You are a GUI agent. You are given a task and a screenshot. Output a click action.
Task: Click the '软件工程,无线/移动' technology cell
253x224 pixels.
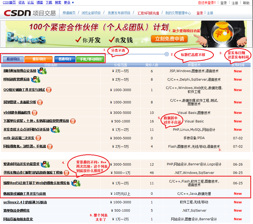(194, 202)
